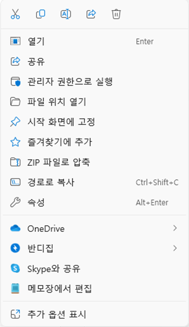The image size is (189, 327).
Task: Choose 메모장에서 편집 entry
Action: 94,289
